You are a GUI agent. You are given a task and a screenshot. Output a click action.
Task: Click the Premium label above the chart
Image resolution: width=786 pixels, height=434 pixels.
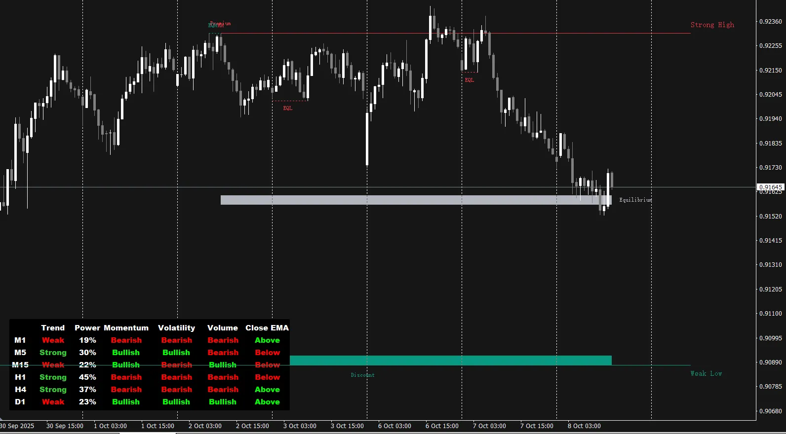[220, 24]
